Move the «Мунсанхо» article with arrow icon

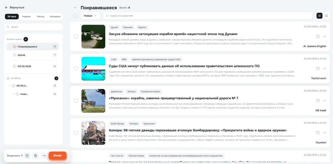click(x=324, y=101)
